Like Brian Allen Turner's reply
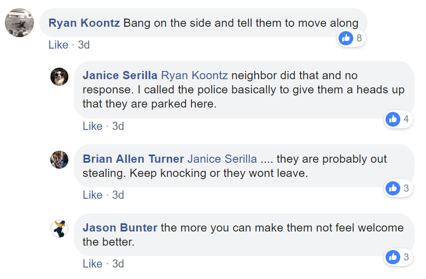The width and height of the screenshot is (426, 279). [x=92, y=195]
